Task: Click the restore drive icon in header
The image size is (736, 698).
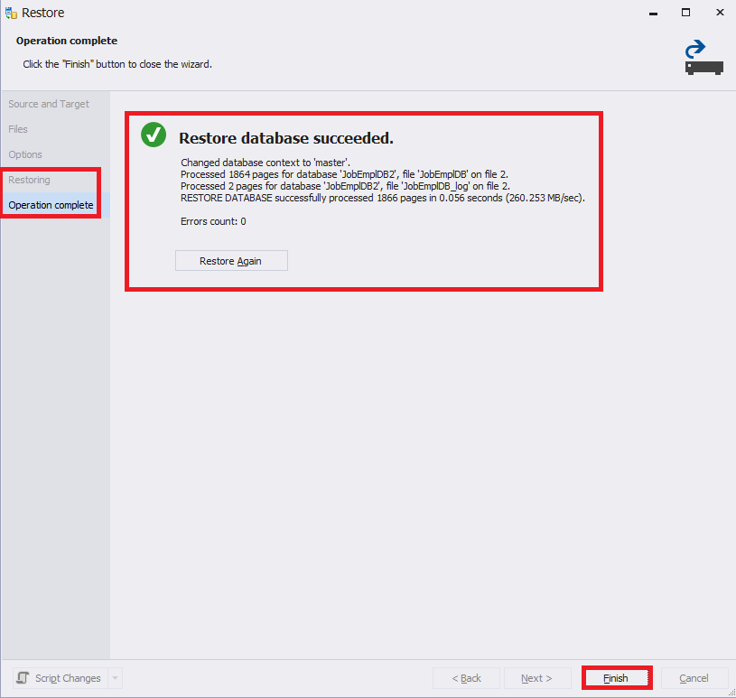Action: click(703, 58)
